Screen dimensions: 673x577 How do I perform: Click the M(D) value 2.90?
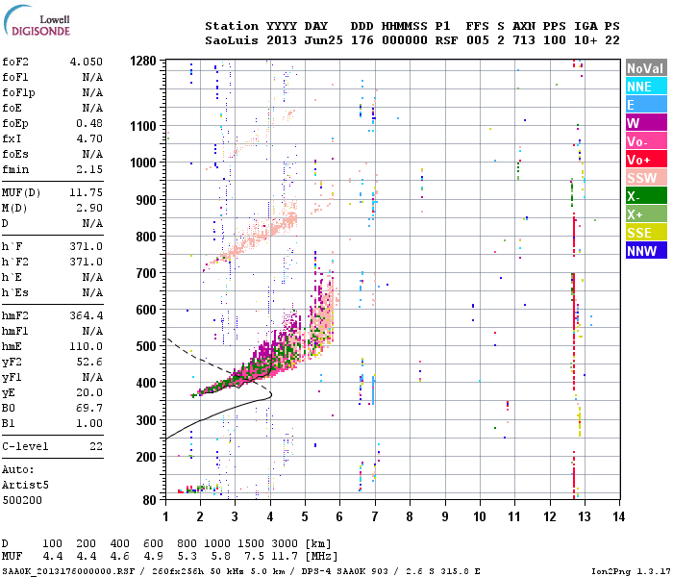coord(89,208)
